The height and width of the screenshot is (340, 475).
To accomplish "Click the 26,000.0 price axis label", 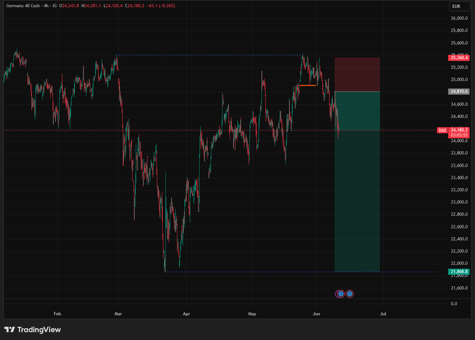I will (459, 18).
